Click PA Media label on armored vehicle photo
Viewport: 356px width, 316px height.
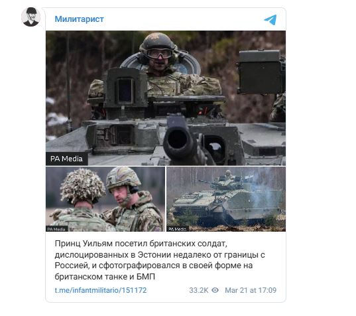tap(178, 229)
